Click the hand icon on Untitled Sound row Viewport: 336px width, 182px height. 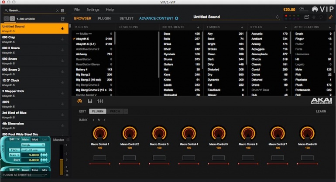tap(62, 28)
